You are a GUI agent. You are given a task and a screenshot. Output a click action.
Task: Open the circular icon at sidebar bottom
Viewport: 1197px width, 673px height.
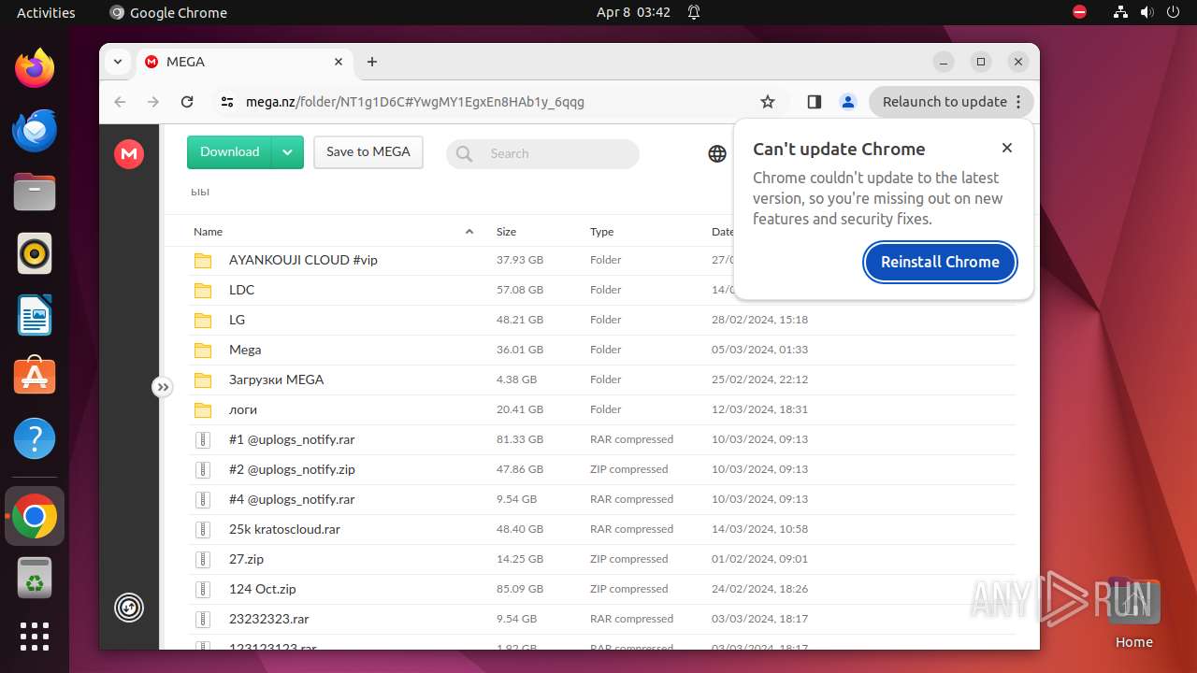129,608
